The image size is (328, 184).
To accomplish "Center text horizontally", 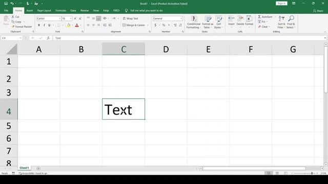I will coord(93,25).
